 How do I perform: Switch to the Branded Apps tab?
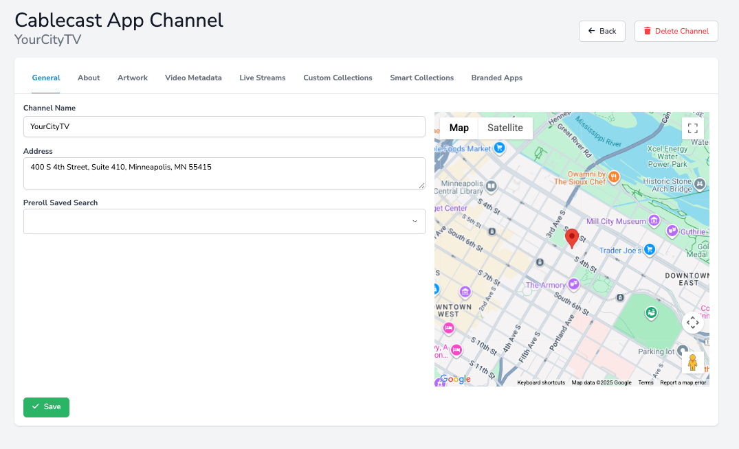[496, 78]
